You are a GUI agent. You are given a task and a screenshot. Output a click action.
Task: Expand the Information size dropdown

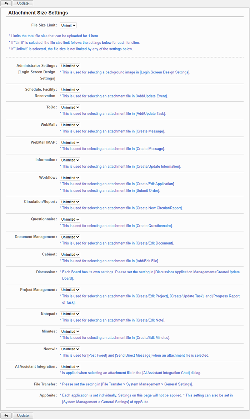coord(70,160)
